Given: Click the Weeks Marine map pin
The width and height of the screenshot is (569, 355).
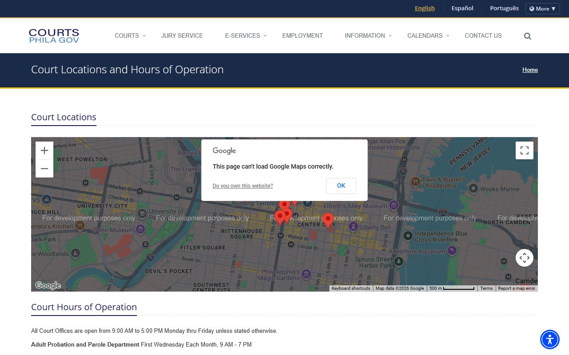Looking at the screenshot, I should click(473, 189).
